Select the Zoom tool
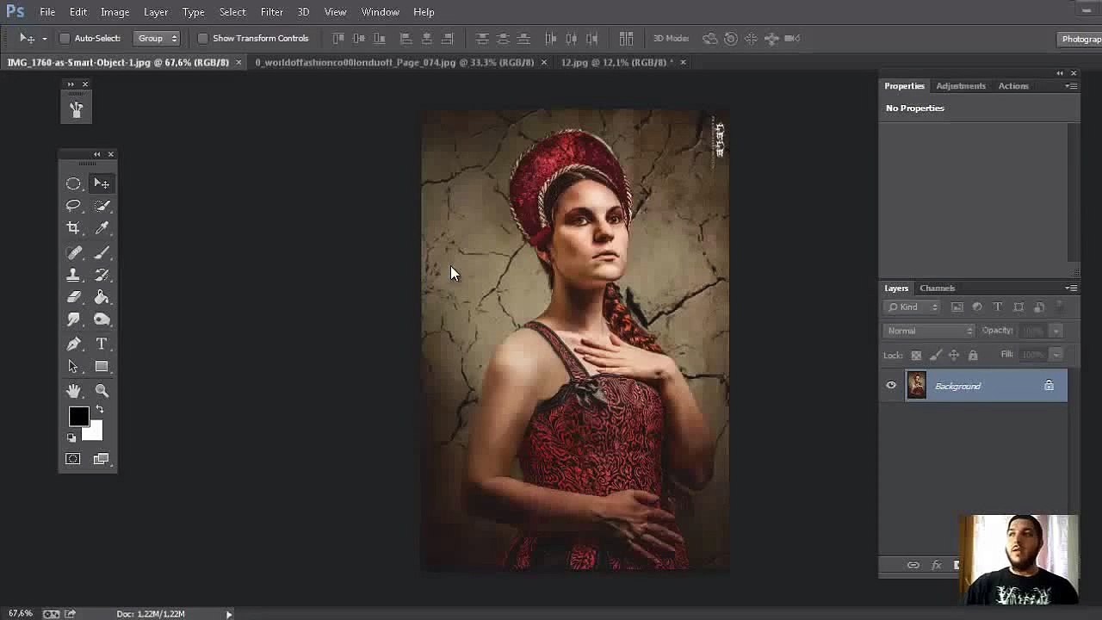 click(x=102, y=391)
